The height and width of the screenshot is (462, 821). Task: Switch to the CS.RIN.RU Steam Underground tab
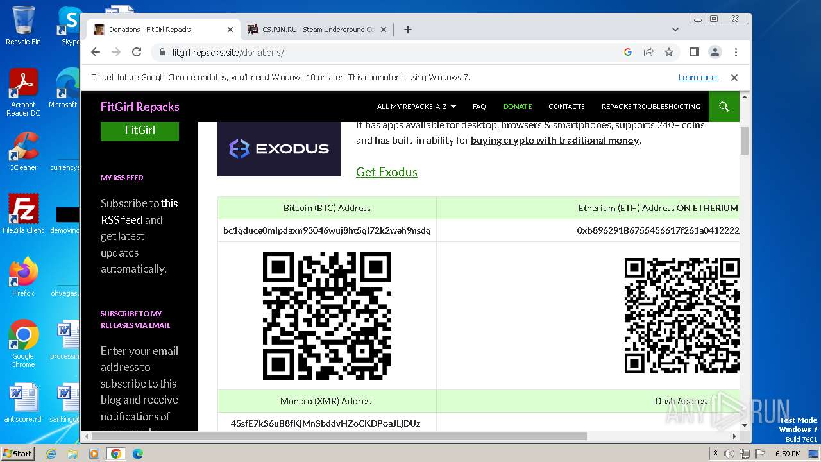click(x=317, y=30)
